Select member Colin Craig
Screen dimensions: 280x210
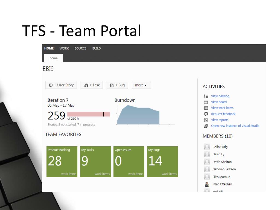click(220, 147)
